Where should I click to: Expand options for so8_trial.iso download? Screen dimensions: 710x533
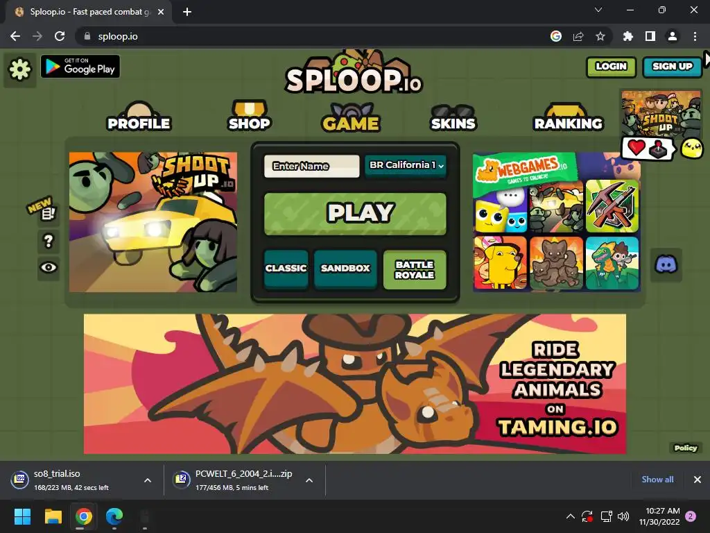(x=148, y=480)
